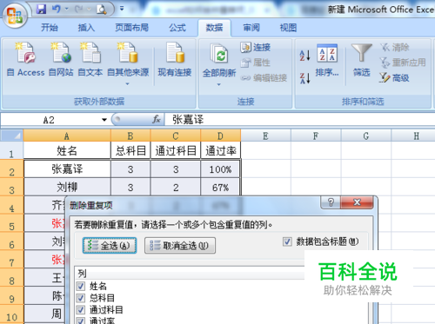Open workbook connections (连接)
This screenshot has height=324, width=435.
pyautogui.click(x=256, y=48)
